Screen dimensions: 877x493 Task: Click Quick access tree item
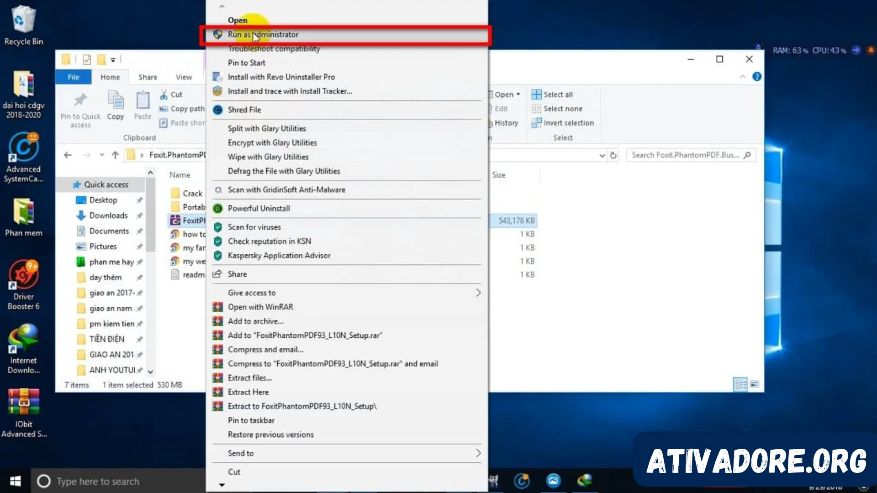pyautogui.click(x=106, y=184)
